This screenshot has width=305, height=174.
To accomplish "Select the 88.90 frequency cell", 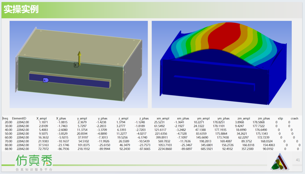I will tap(8, 149).
